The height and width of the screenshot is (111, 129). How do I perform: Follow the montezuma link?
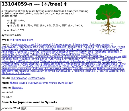pos(90,54)
